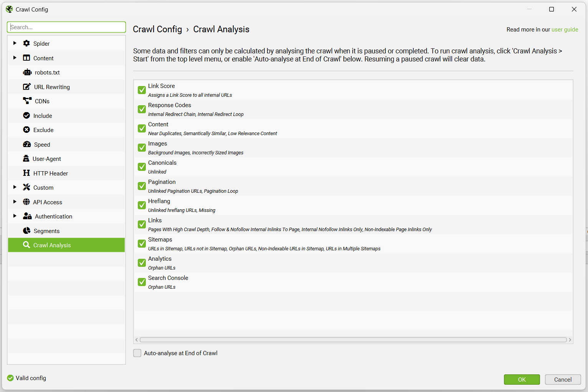Confirm settings with the OK button
This screenshot has height=392, width=588.
(522, 379)
